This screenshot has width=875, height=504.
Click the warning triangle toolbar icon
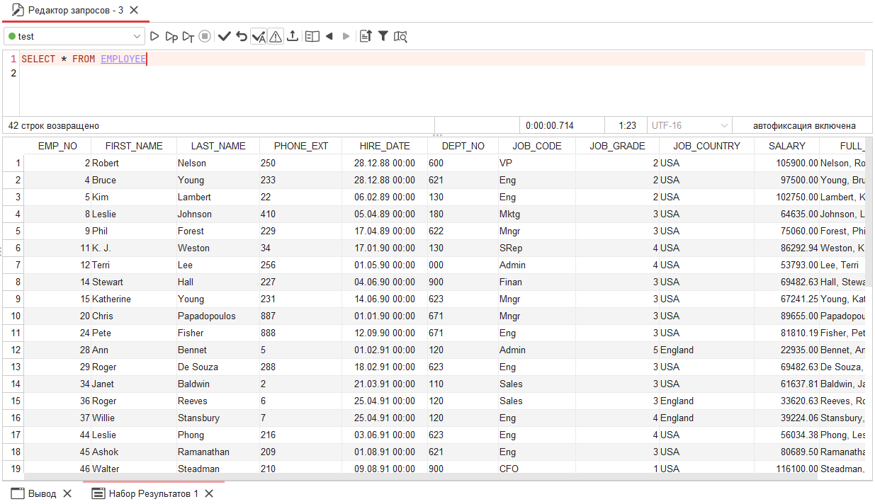click(x=276, y=35)
